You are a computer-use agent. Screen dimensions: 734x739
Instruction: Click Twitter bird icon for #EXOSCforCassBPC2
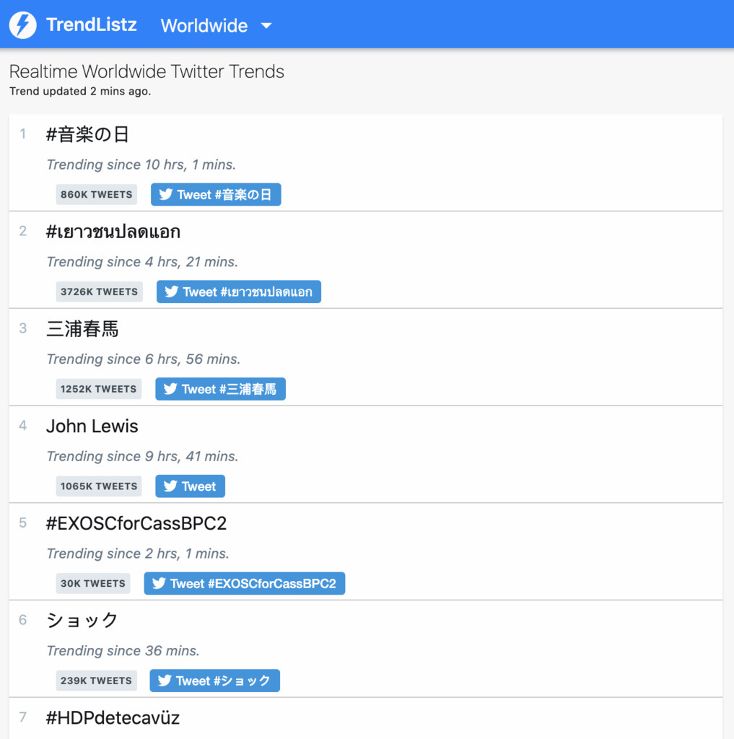159,584
